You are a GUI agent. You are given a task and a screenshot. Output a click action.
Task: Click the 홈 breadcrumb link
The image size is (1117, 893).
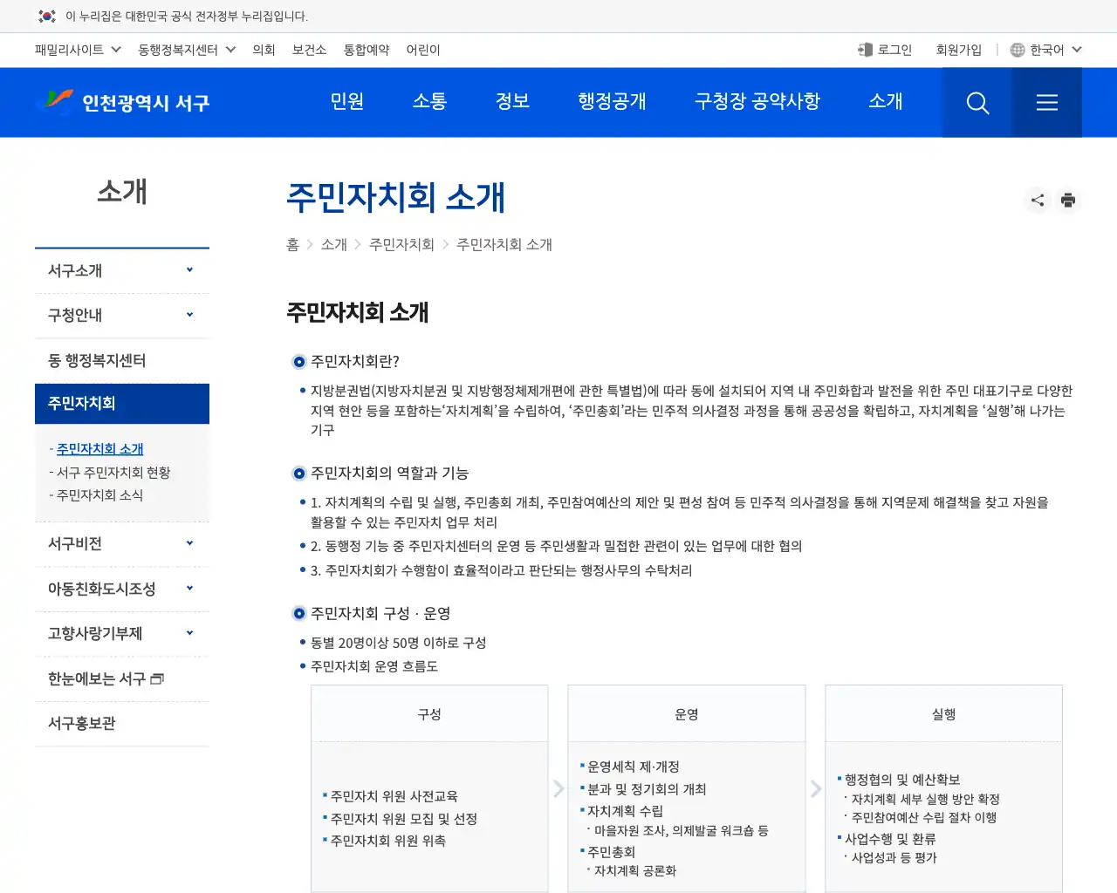292,245
